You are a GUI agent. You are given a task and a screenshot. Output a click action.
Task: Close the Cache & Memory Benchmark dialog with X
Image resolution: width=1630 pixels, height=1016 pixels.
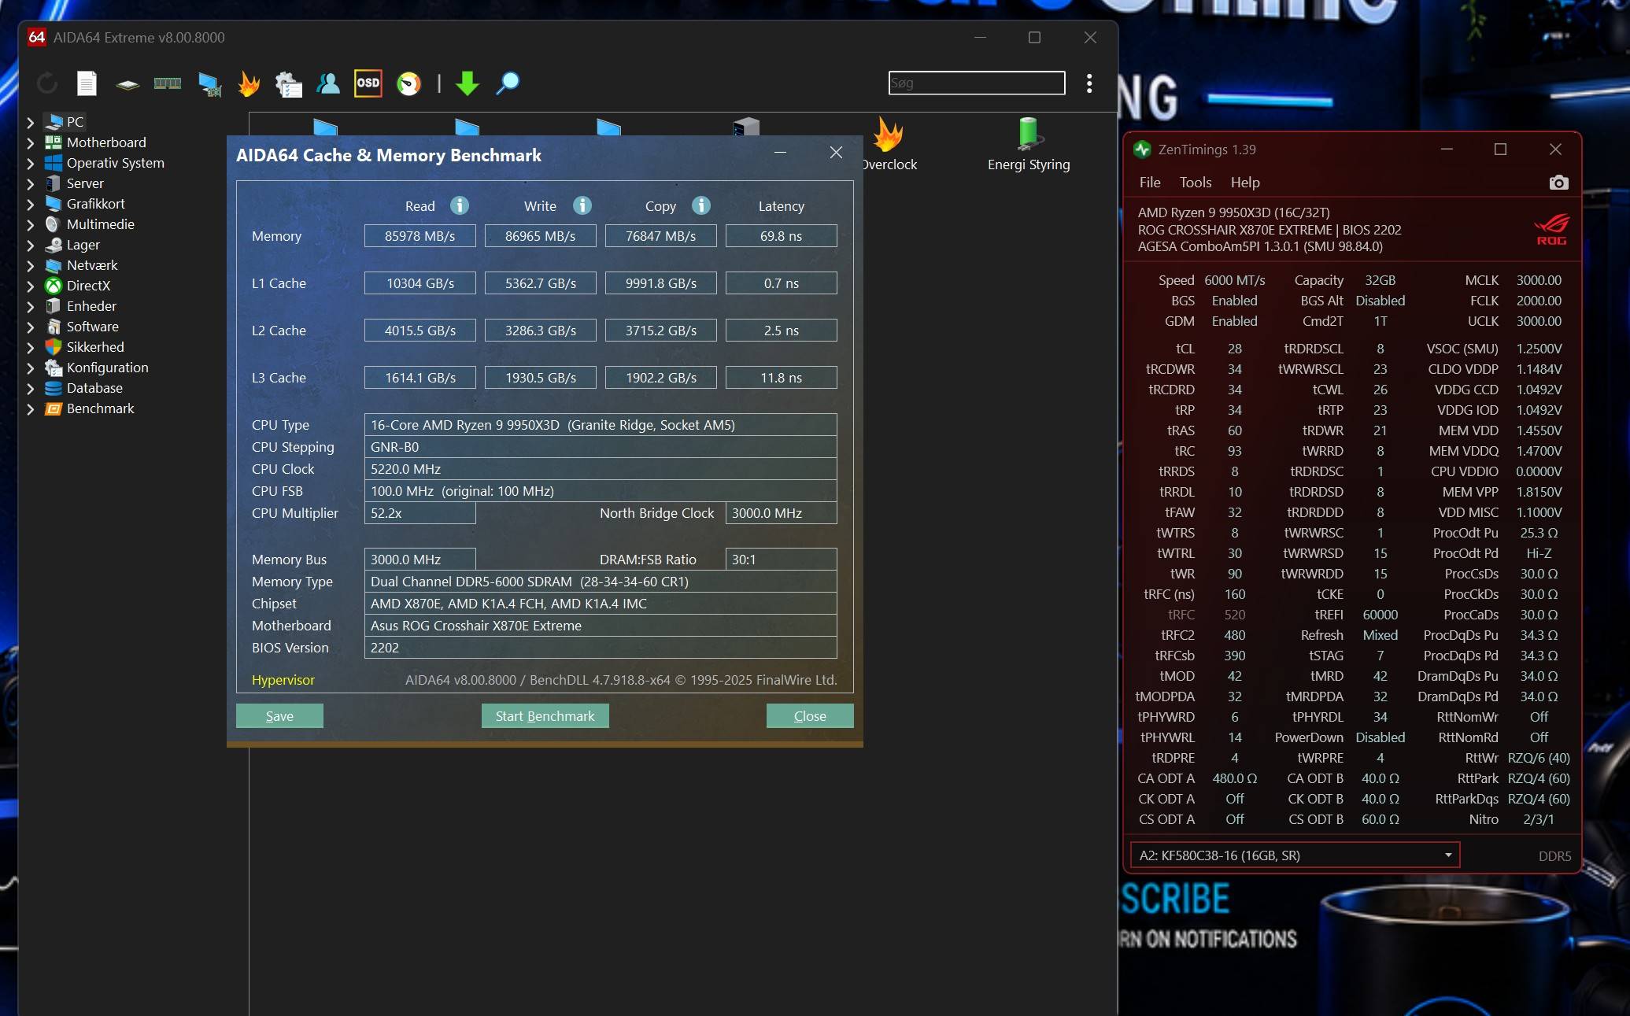click(x=836, y=153)
